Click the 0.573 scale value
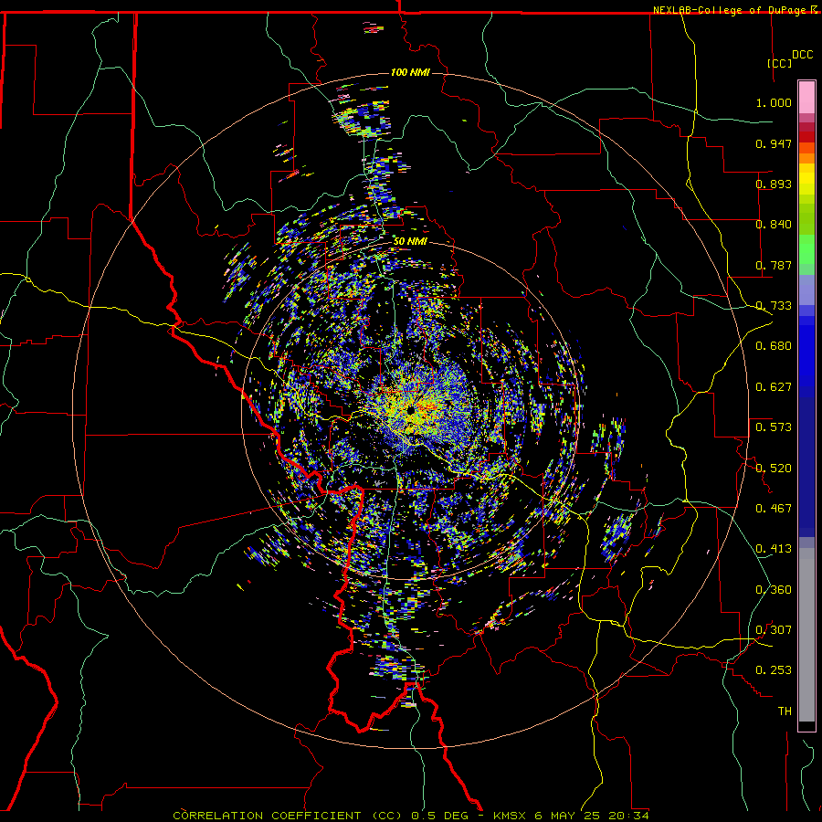 774,427
